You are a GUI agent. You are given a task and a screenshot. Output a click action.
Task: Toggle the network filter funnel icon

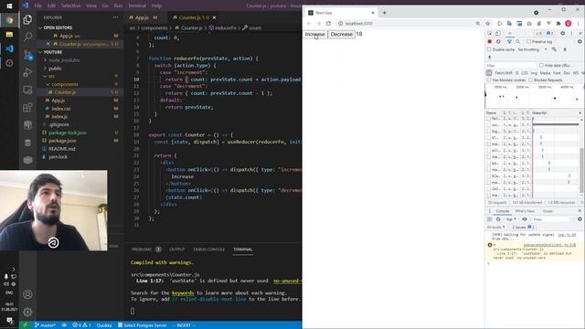click(509, 41)
